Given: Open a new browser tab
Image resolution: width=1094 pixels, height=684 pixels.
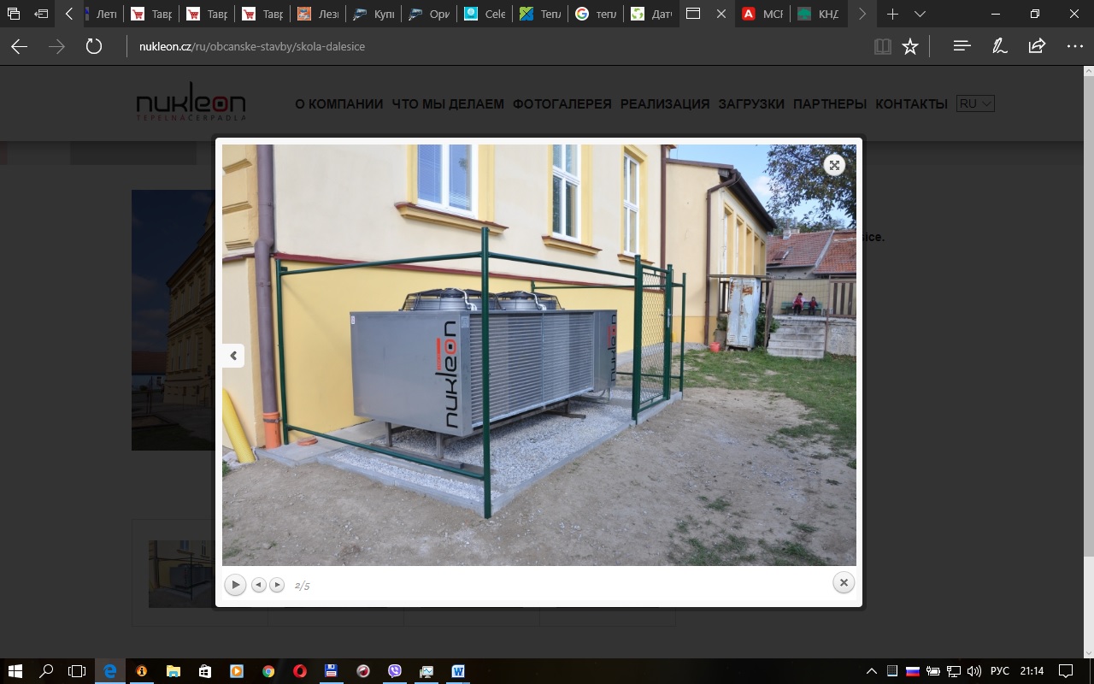Looking at the screenshot, I should [x=892, y=15].
